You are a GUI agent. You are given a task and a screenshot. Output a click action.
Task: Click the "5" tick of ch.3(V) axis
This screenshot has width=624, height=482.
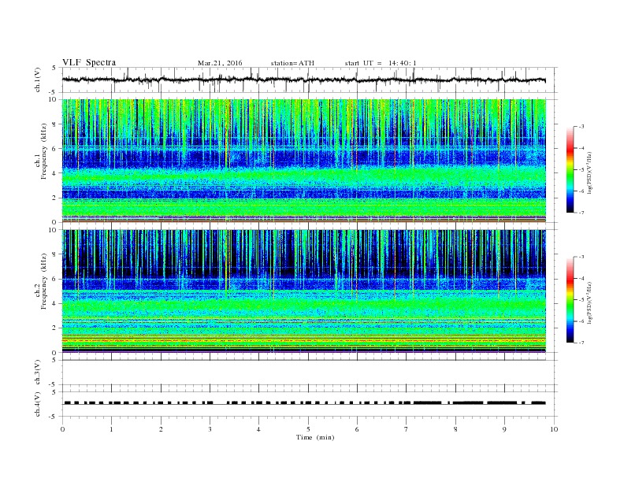click(x=54, y=360)
